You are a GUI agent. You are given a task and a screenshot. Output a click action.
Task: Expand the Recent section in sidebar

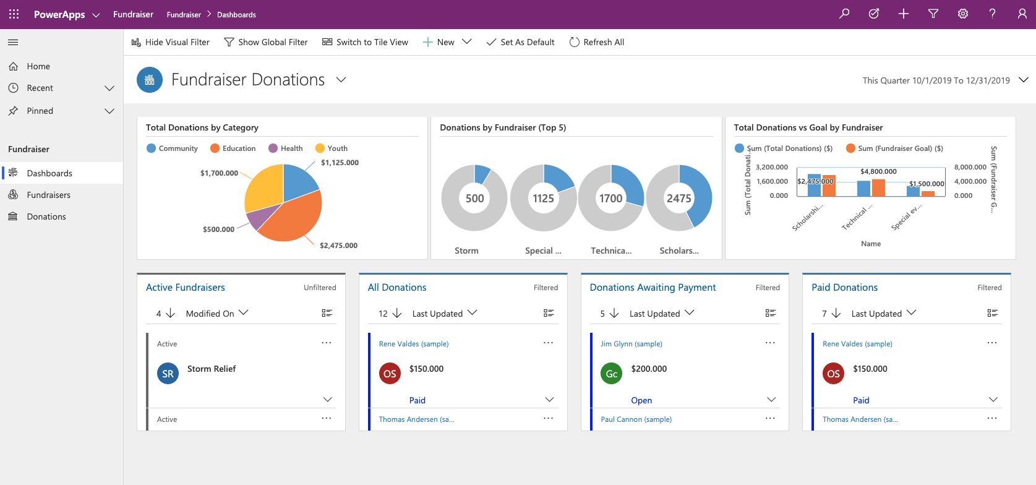(x=109, y=88)
